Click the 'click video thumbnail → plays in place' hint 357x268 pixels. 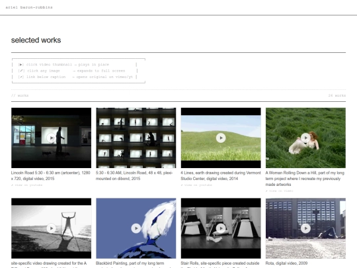pos(63,64)
